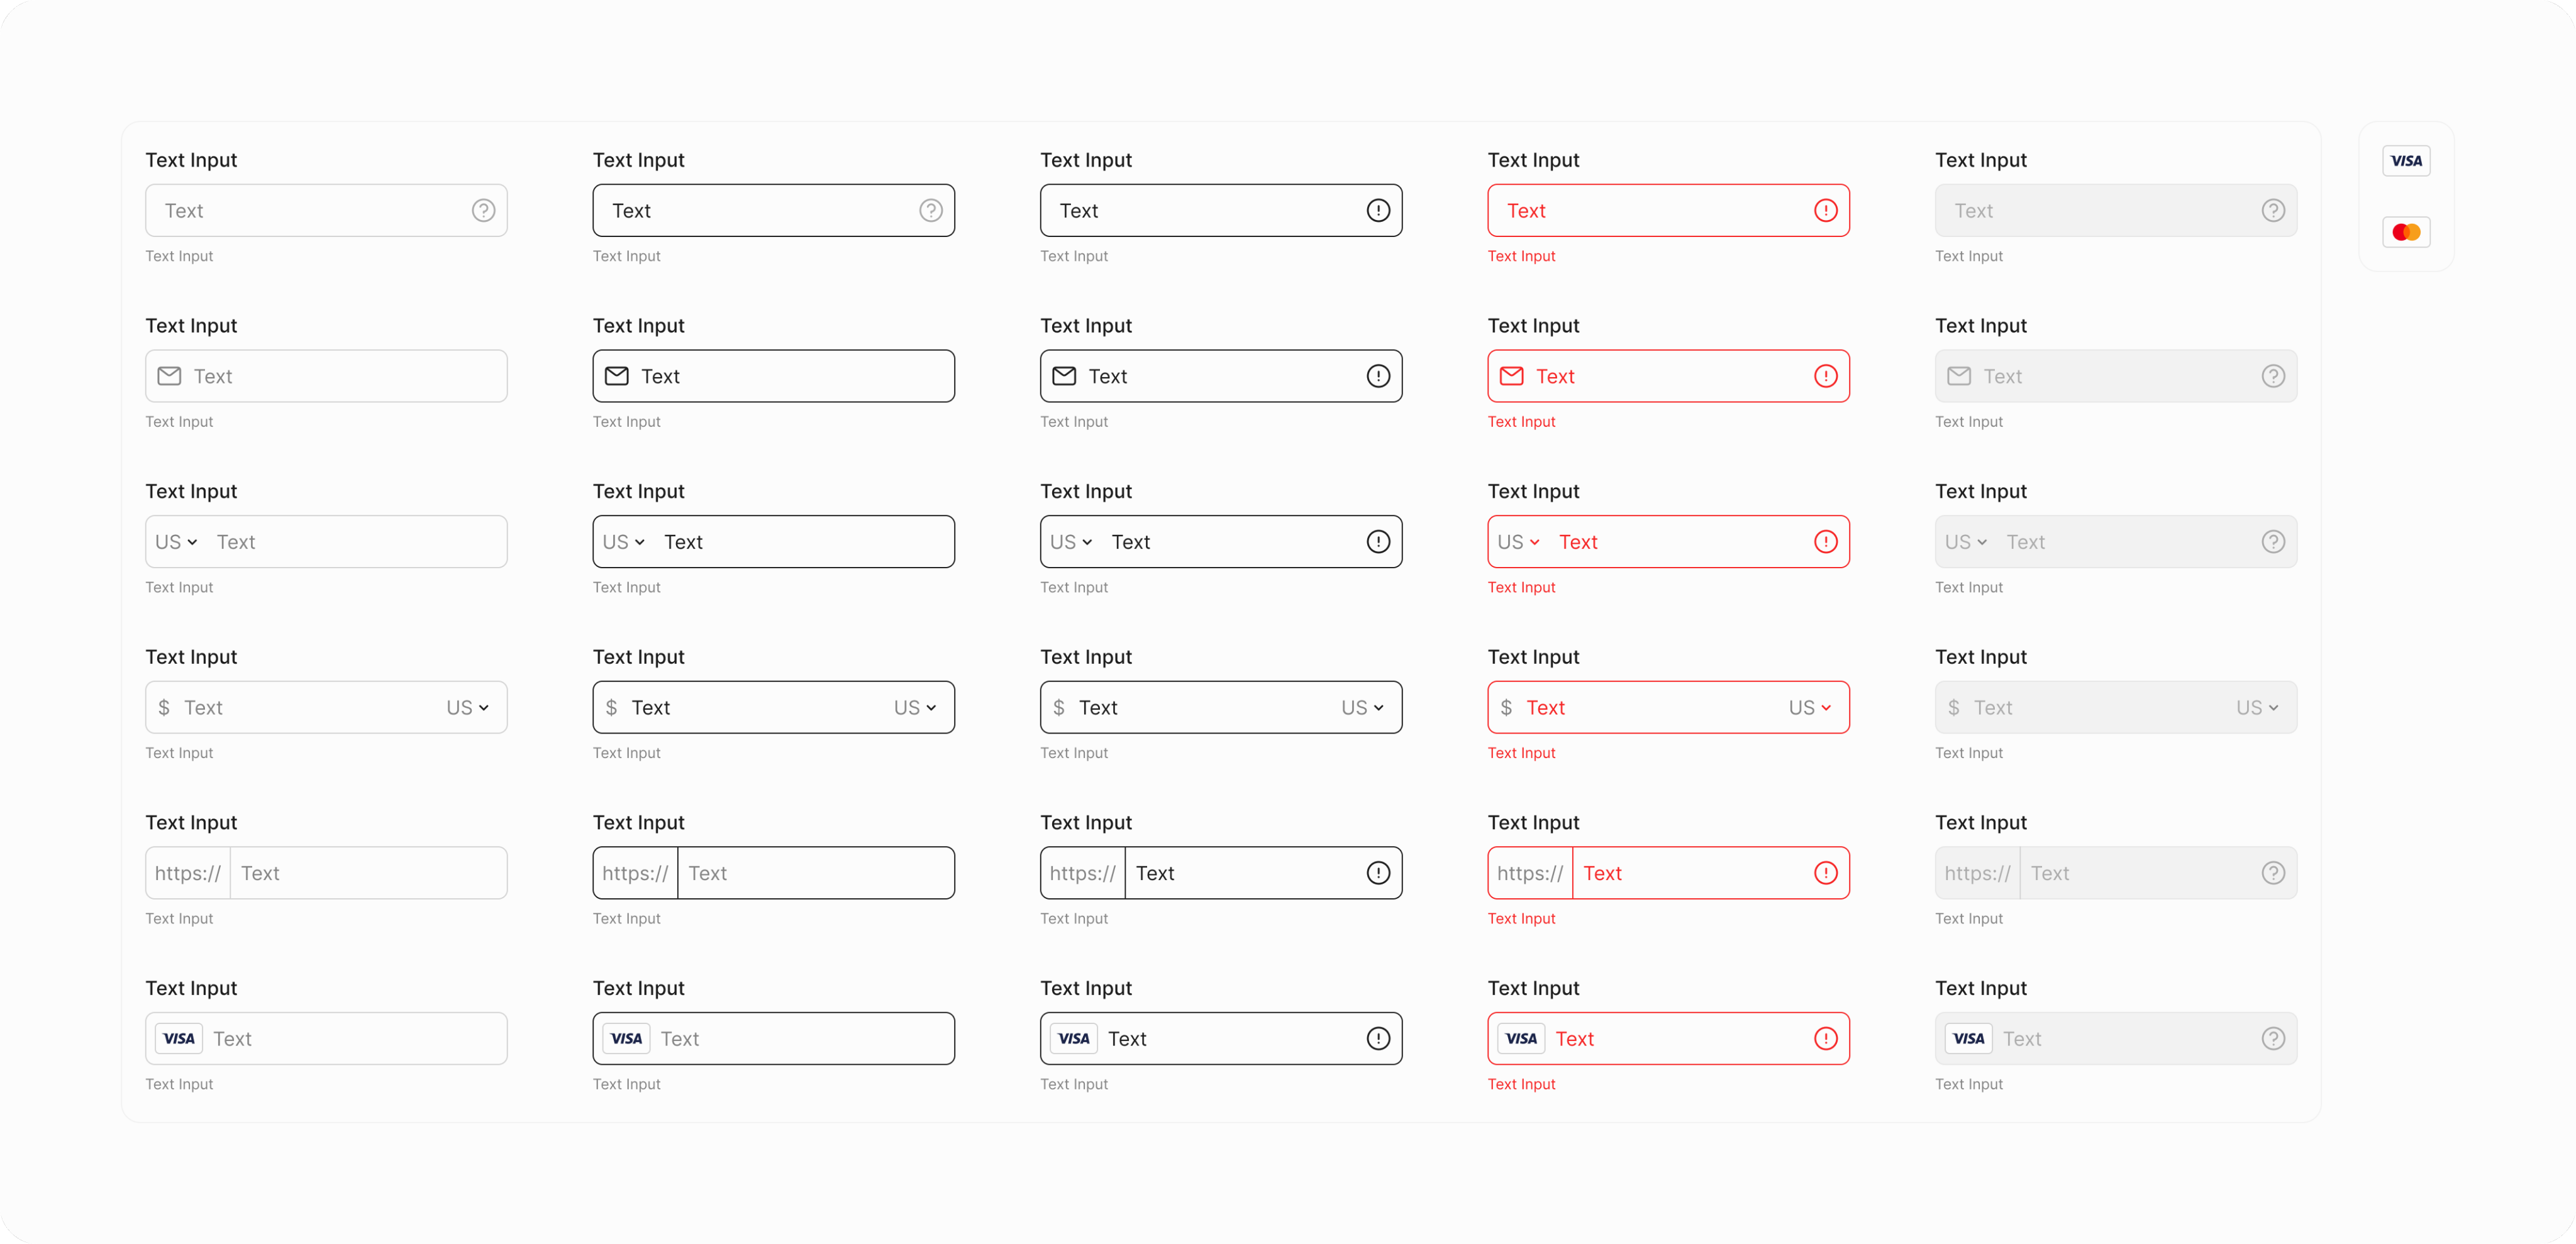Image resolution: width=2576 pixels, height=1244 pixels.
Task: Click the standalone Mastercard icon
Action: click(2406, 233)
